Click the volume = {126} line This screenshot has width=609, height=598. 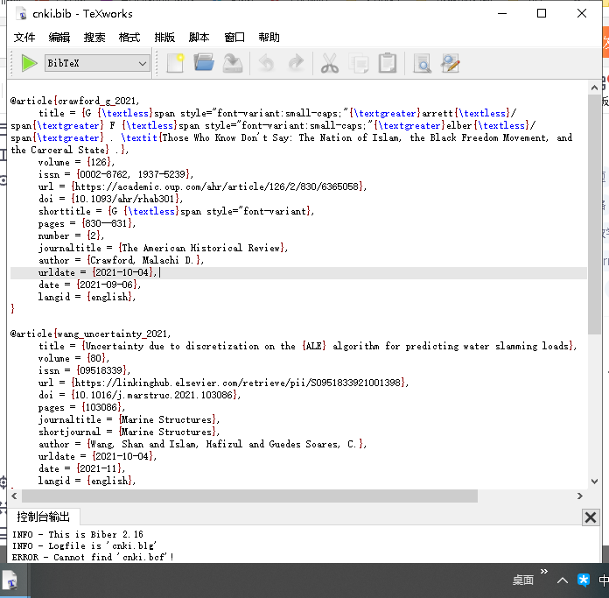click(76, 162)
